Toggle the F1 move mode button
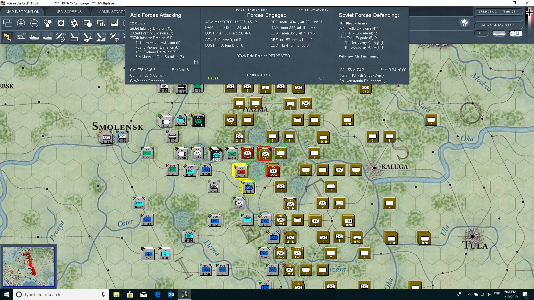 [x=8, y=37]
